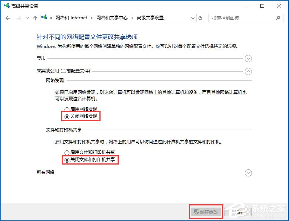Viewport: 289px width, 221px height.
Task: Open the recent locations dropdown arrow
Action: point(28,18)
